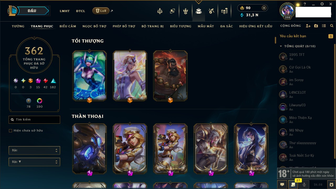Toggle the microphone mute icon
The height and width of the screenshot is (189, 336).
304,185
